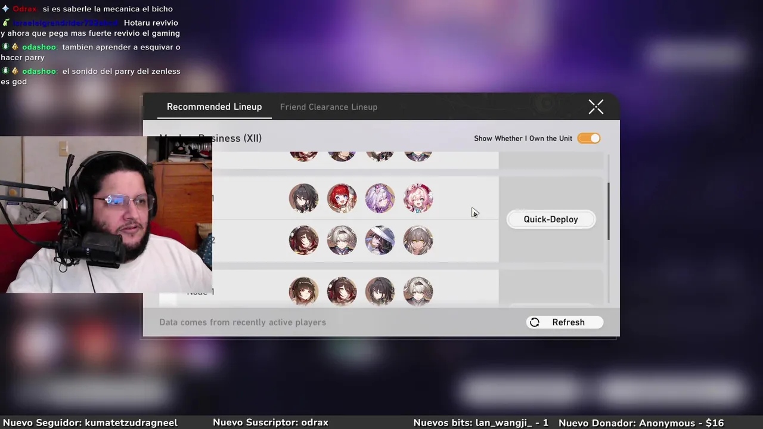Select the purple-haired character portrait
763x429 pixels.
[380, 198]
